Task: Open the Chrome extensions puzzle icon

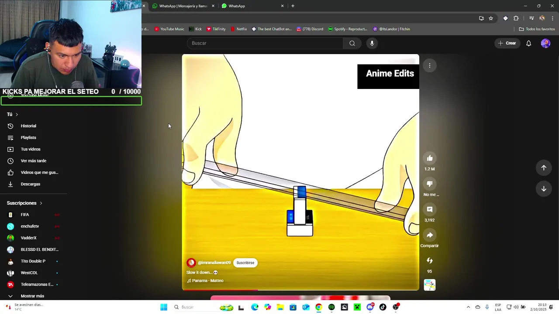Action: (x=516, y=18)
